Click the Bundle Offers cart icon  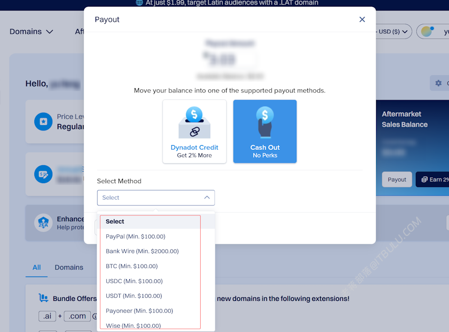click(43, 298)
